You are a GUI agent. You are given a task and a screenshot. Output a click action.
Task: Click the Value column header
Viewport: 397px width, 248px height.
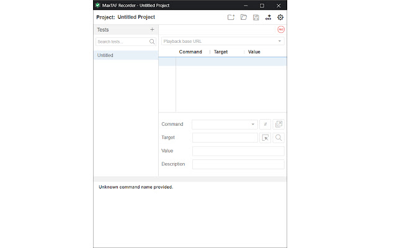click(254, 52)
